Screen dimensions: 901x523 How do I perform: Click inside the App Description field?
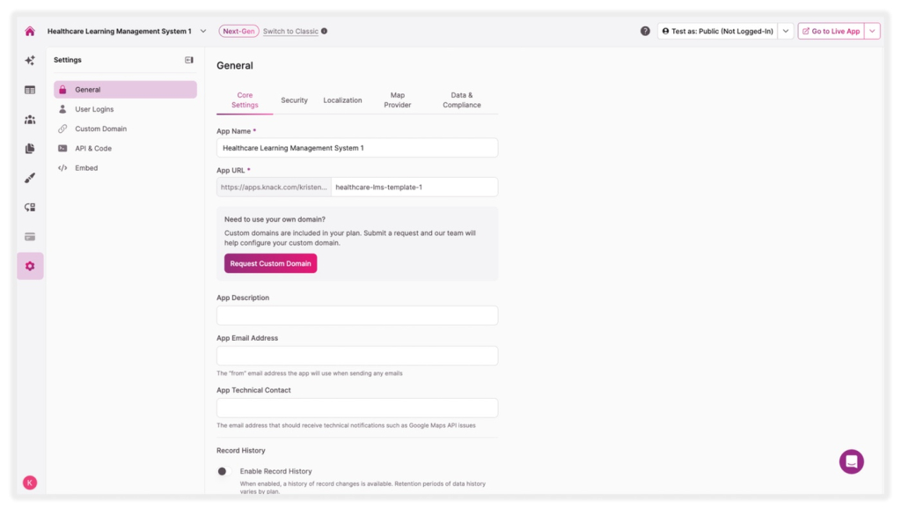[x=356, y=314]
